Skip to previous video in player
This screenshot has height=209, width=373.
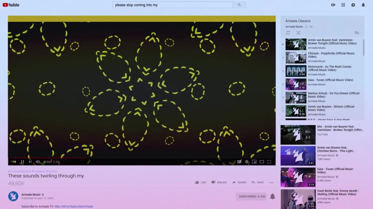click(x=15, y=162)
